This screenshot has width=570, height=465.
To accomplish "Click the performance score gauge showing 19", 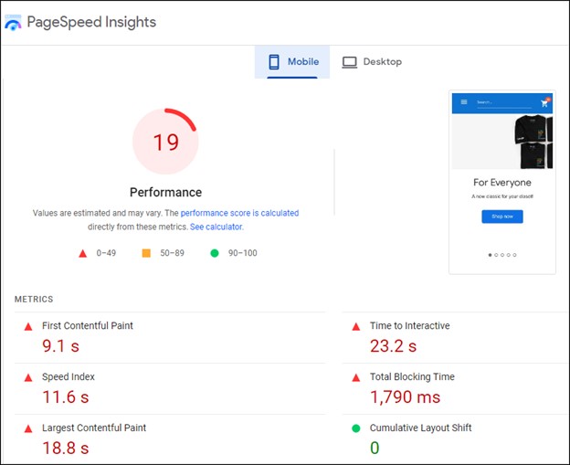I will click(165, 141).
